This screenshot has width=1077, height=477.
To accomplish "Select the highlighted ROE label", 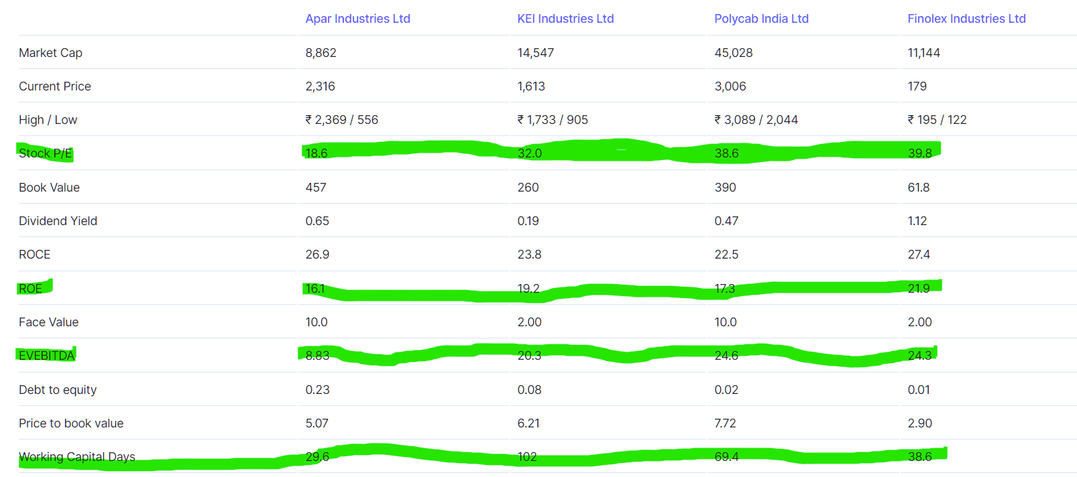I will (x=31, y=289).
